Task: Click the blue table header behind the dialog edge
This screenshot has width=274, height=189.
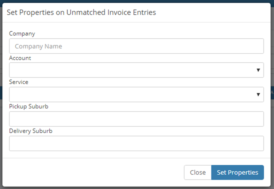Action: [x=272, y=93]
